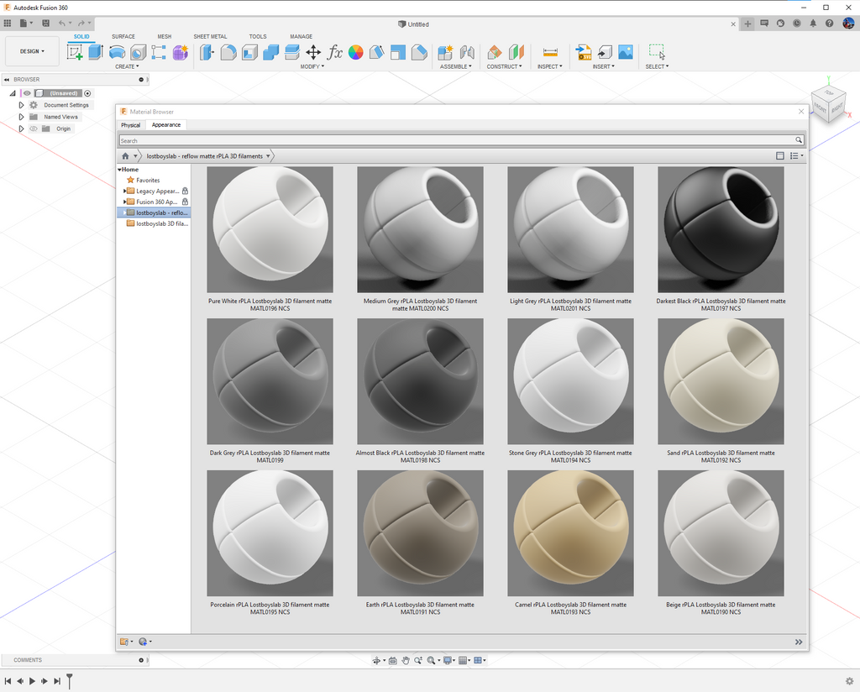Switch to the Physical materials tab

130,125
